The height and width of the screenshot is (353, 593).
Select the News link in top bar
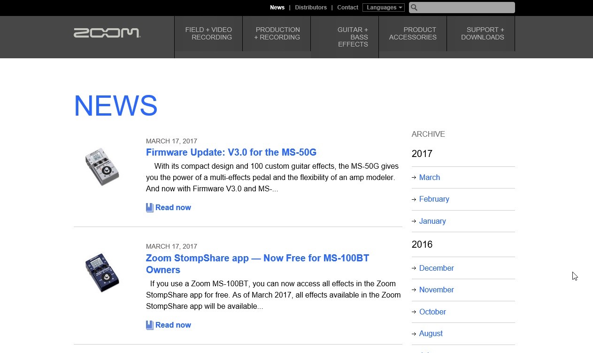tap(277, 8)
